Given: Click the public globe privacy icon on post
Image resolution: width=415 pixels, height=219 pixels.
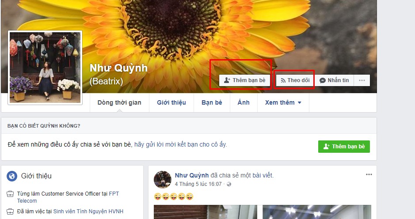Looking at the screenshot, I should coord(229,184).
